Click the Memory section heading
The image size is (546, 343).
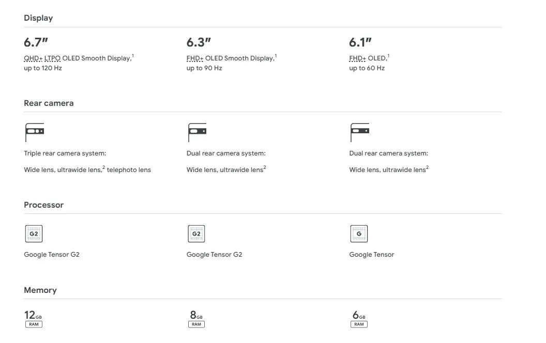(40, 290)
